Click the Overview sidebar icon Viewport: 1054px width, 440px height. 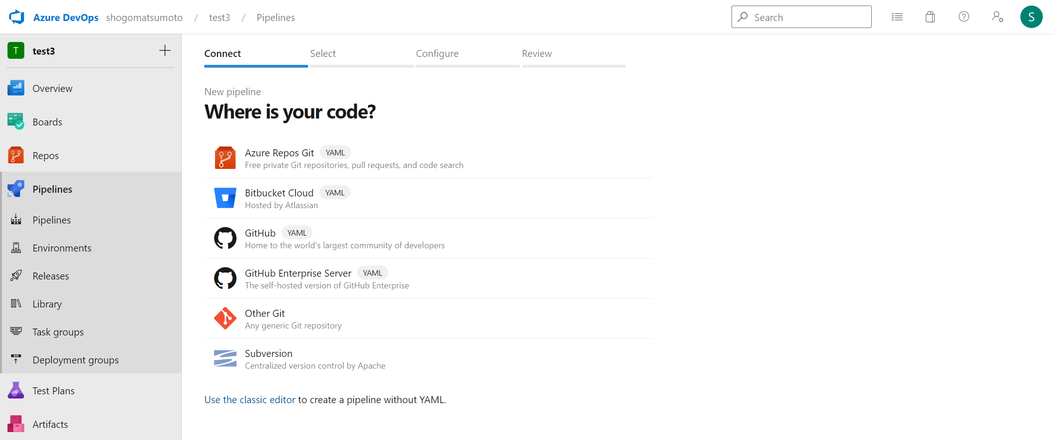click(x=16, y=88)
